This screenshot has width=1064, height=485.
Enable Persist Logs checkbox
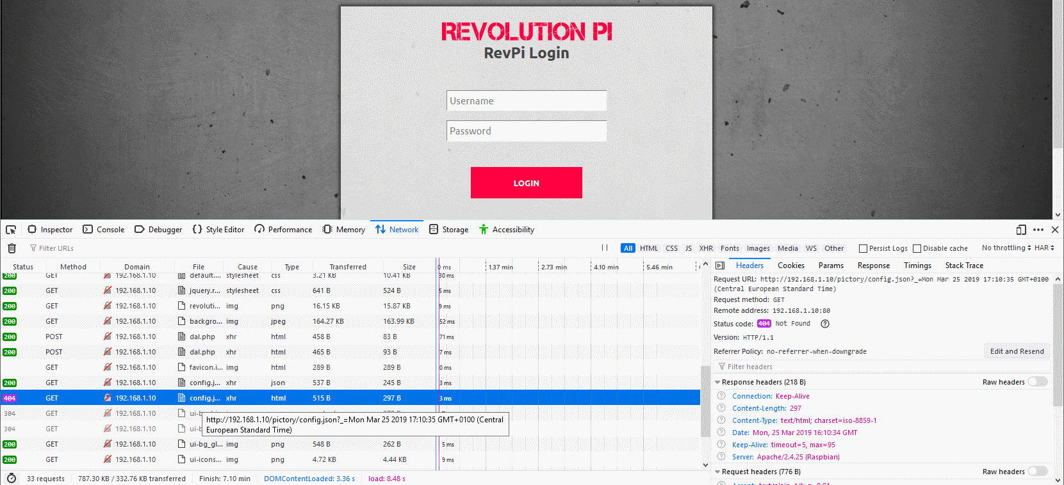click(863, 248)
